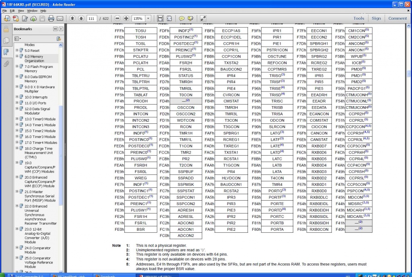The height and width of the screenshot is (277, 412).
Task: Open the Tools pane
Action: [x=358, y=18]
